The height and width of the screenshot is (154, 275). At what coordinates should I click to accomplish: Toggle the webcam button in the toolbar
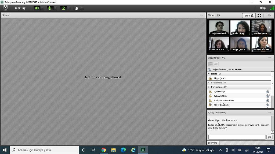point(63,8)
